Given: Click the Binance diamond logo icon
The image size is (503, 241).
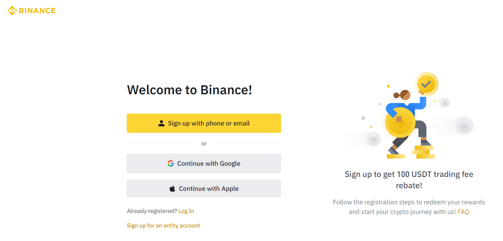Looking at the screenshot, I should tap(12, 11).
